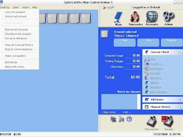
Task: Click the status bar $0.00 entry
Action: [x=17, y=134]
